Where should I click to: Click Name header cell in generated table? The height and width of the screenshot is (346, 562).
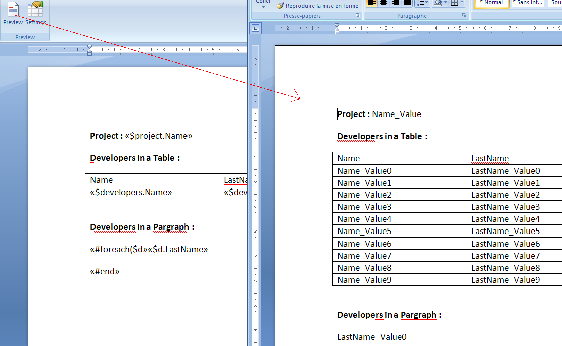[x=399, y=158]
